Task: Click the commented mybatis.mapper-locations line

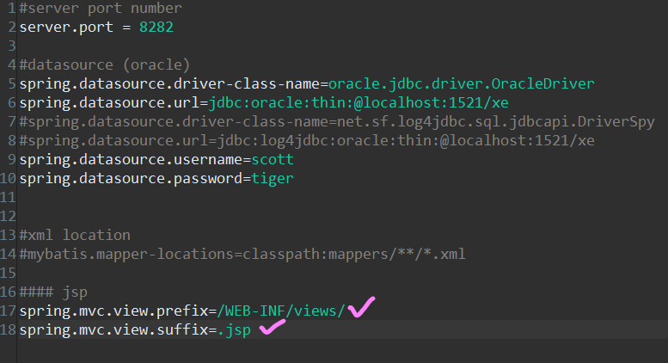Action: coord(242,255)
